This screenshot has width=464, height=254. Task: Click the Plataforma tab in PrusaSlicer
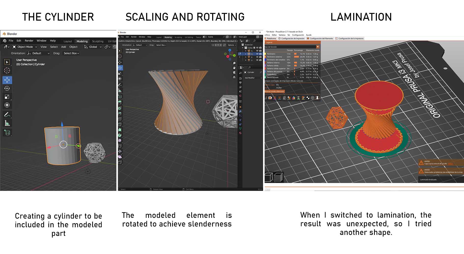pyautogui.click(x=271, y=38)
